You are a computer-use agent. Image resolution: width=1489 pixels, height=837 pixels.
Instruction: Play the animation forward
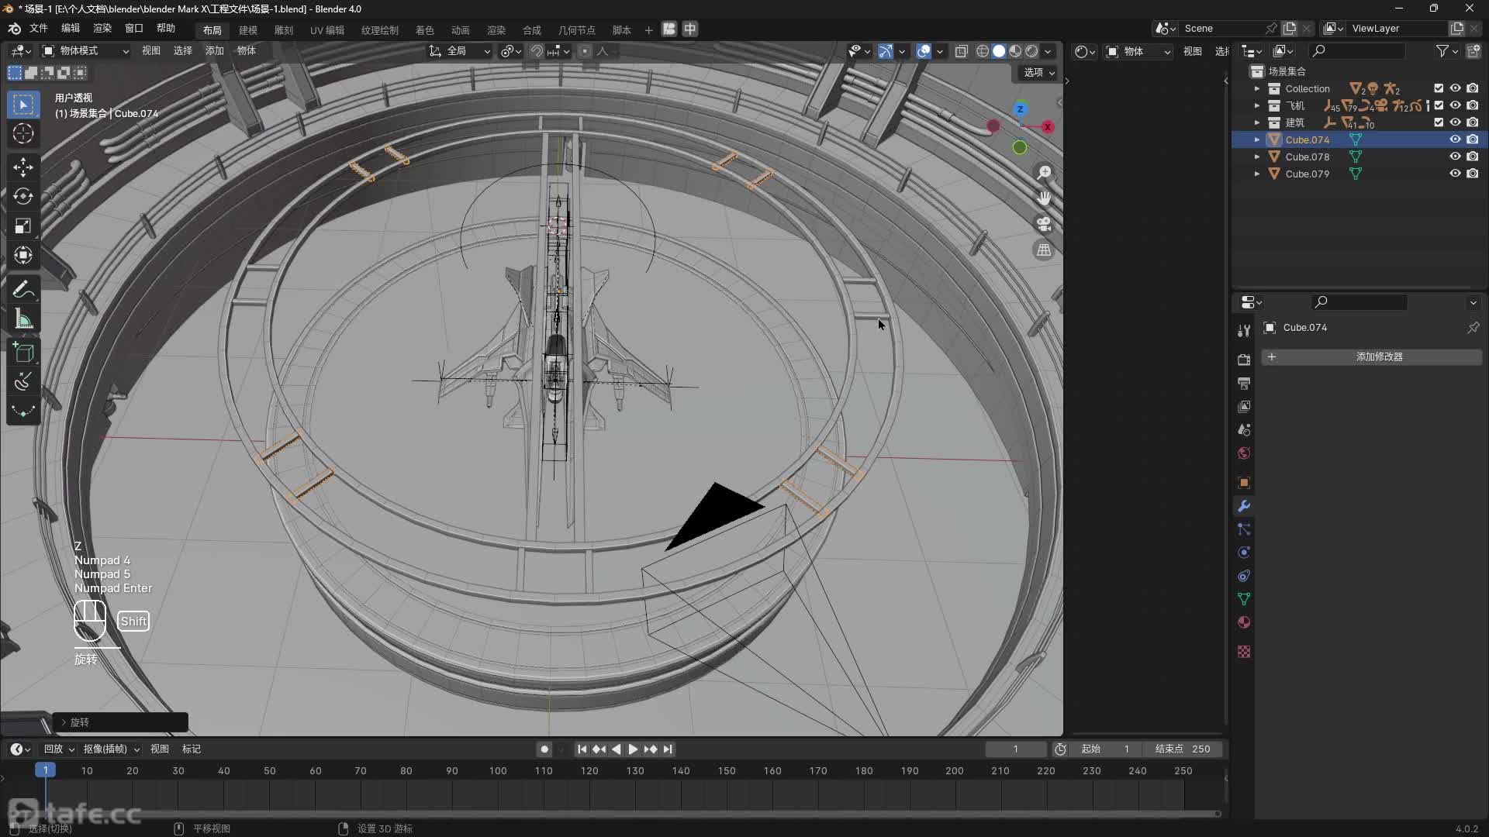[633, 749]
